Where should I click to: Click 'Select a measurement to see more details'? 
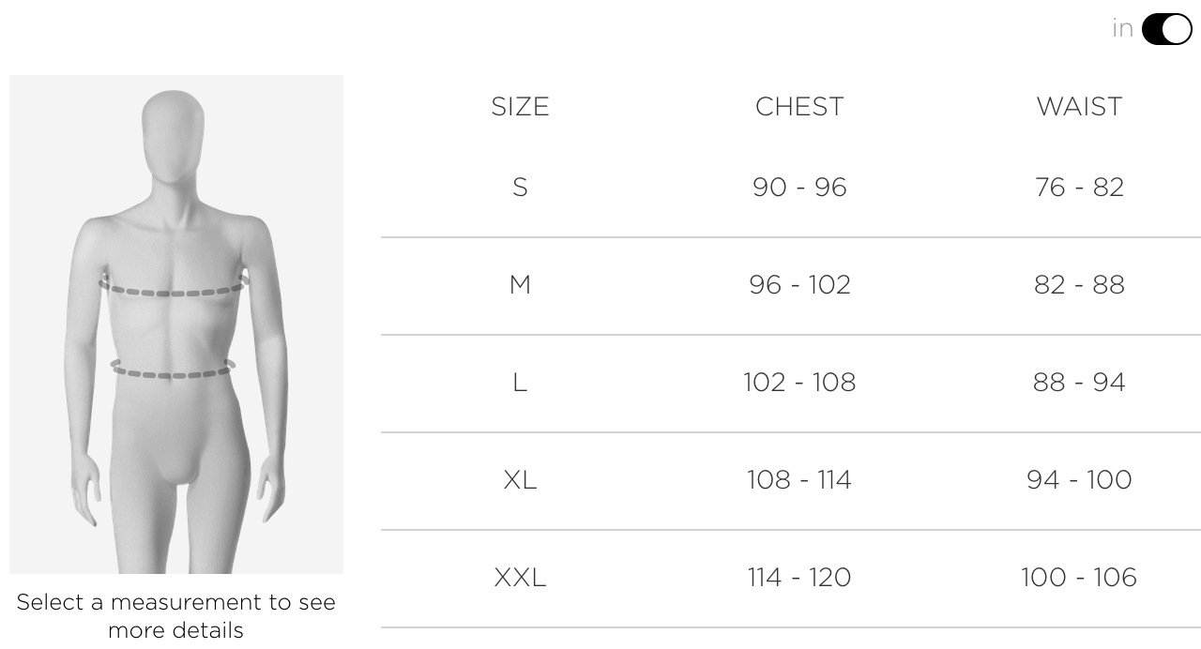(x=175, y=615)
